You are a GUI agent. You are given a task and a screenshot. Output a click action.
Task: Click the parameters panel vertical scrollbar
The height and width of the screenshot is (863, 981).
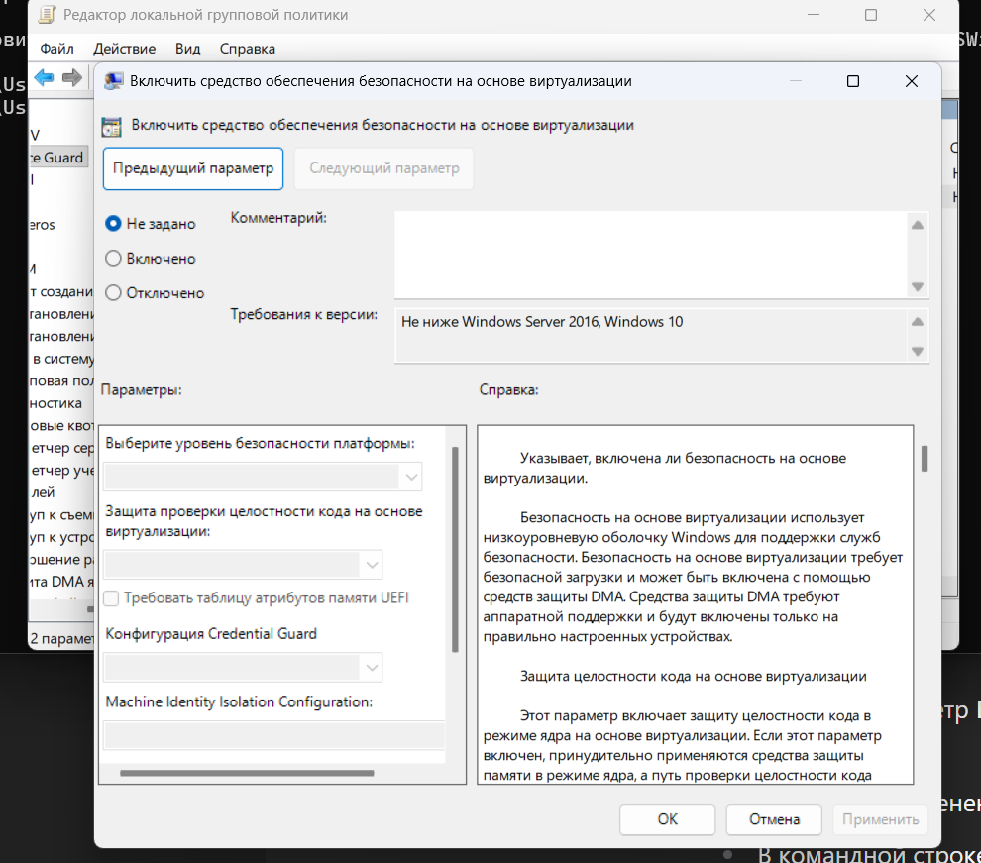[455, 549]
